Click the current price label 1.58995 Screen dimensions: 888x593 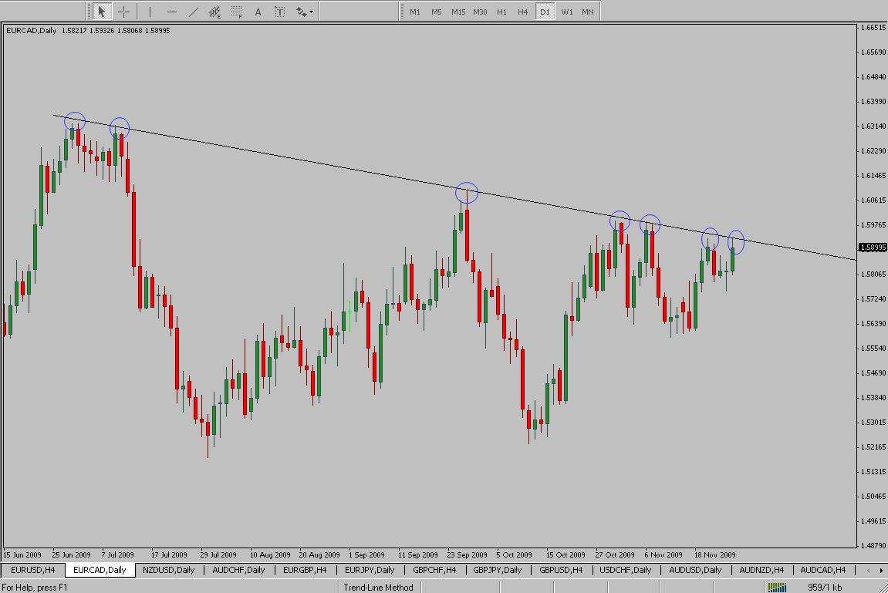coord(871,248)
